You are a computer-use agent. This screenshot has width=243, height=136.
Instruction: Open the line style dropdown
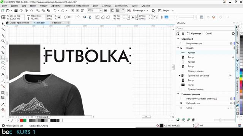195,17
